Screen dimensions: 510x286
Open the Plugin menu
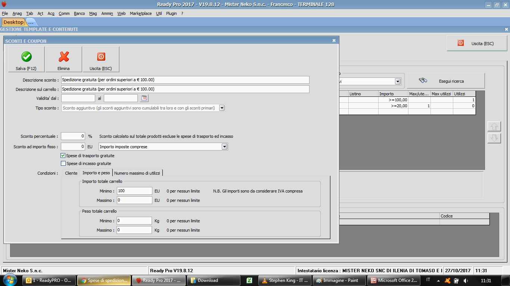click(172, 13)
